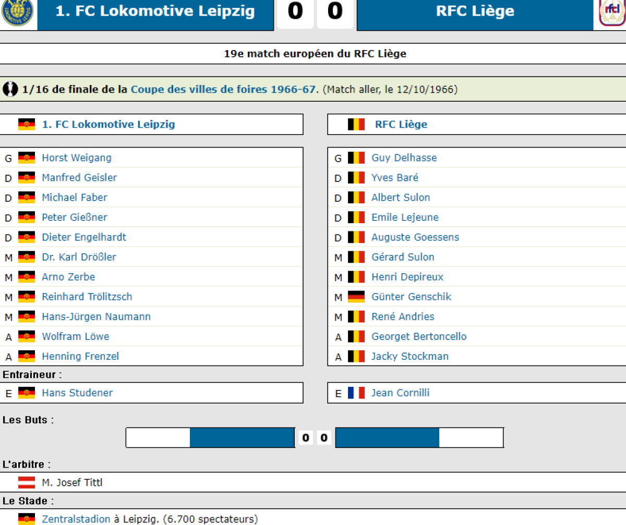Click the Belgian flag beside RFC Liège heading
The height and width of the screenshot is (525, 626).
[356, 125]
